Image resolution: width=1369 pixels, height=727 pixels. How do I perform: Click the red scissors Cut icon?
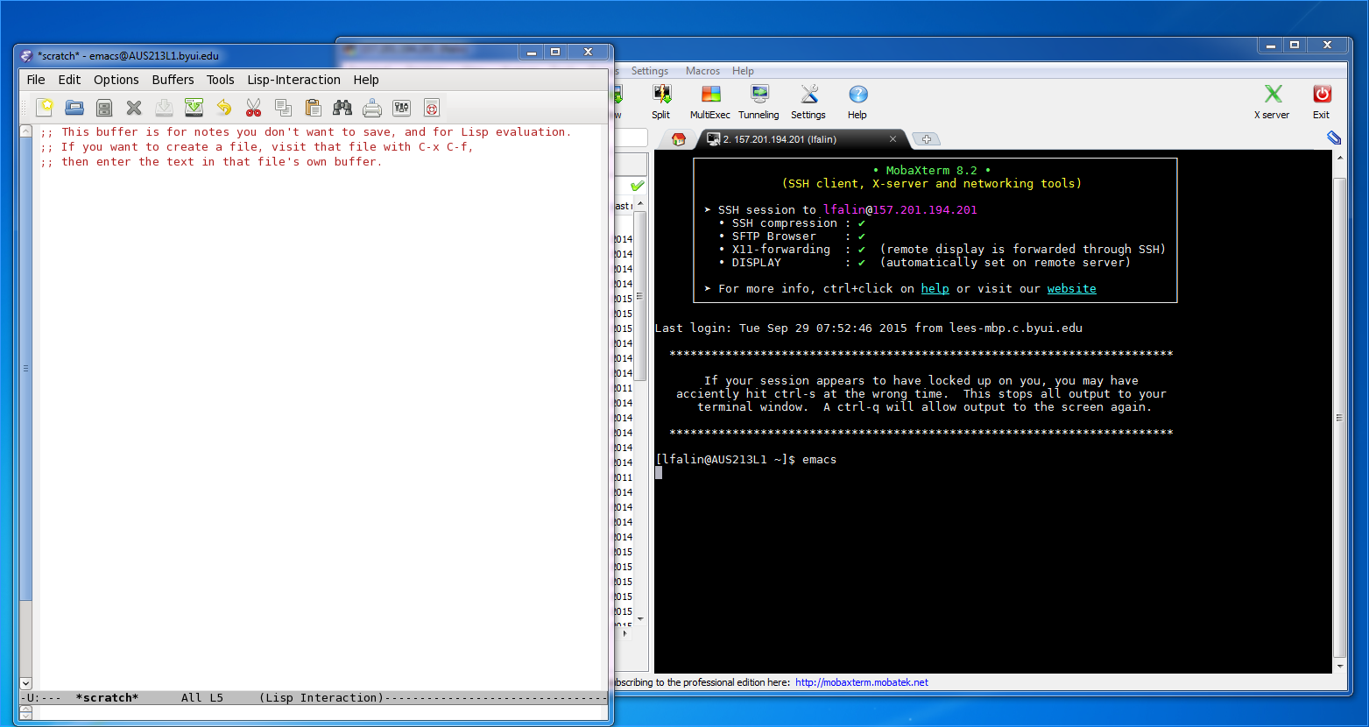click(x=253, y=108)
